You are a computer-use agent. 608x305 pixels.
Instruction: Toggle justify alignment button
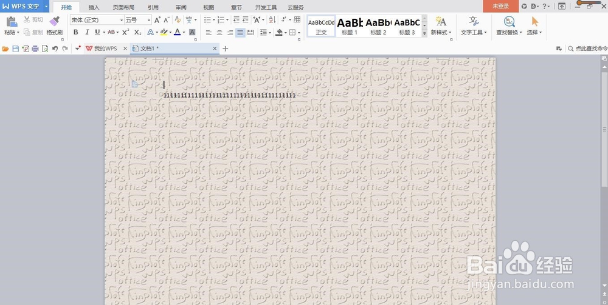click(240, 33)
